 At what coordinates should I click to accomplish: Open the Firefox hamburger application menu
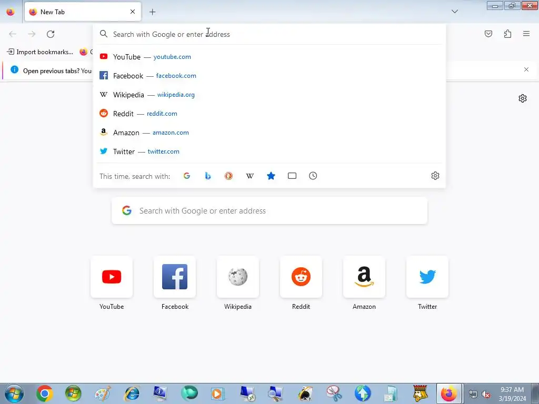coord(526,34)
